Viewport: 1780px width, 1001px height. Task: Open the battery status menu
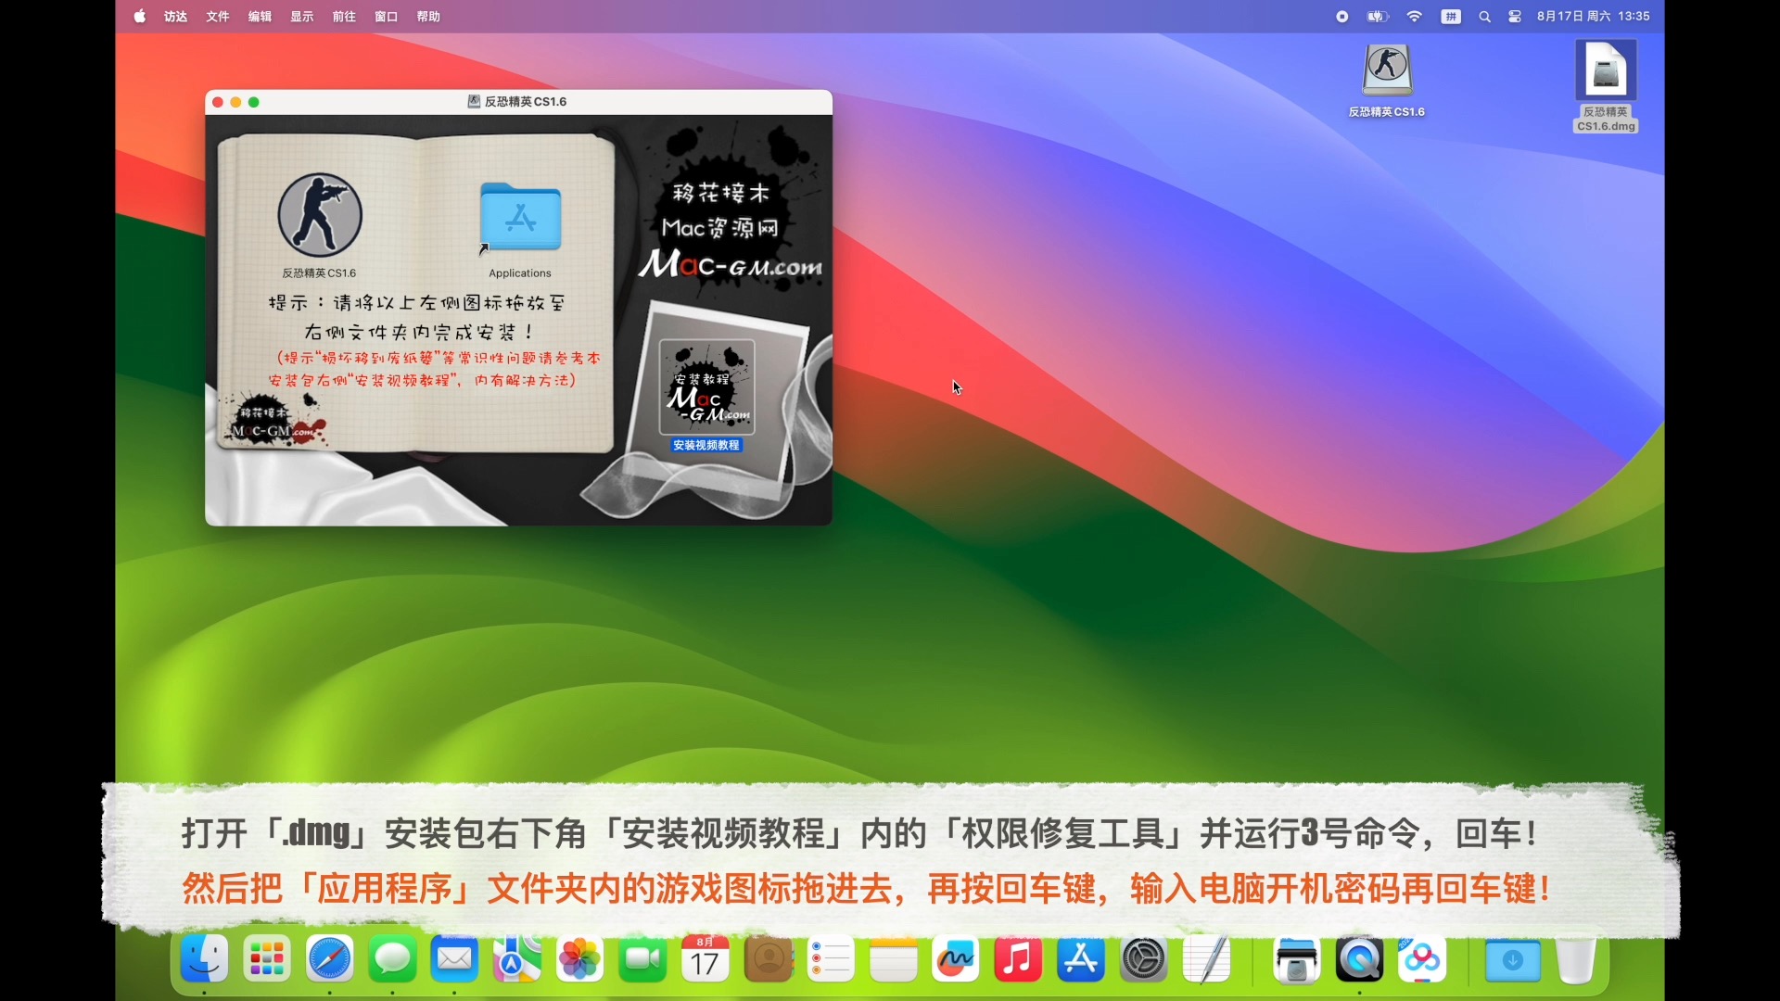pos(1378,17)
